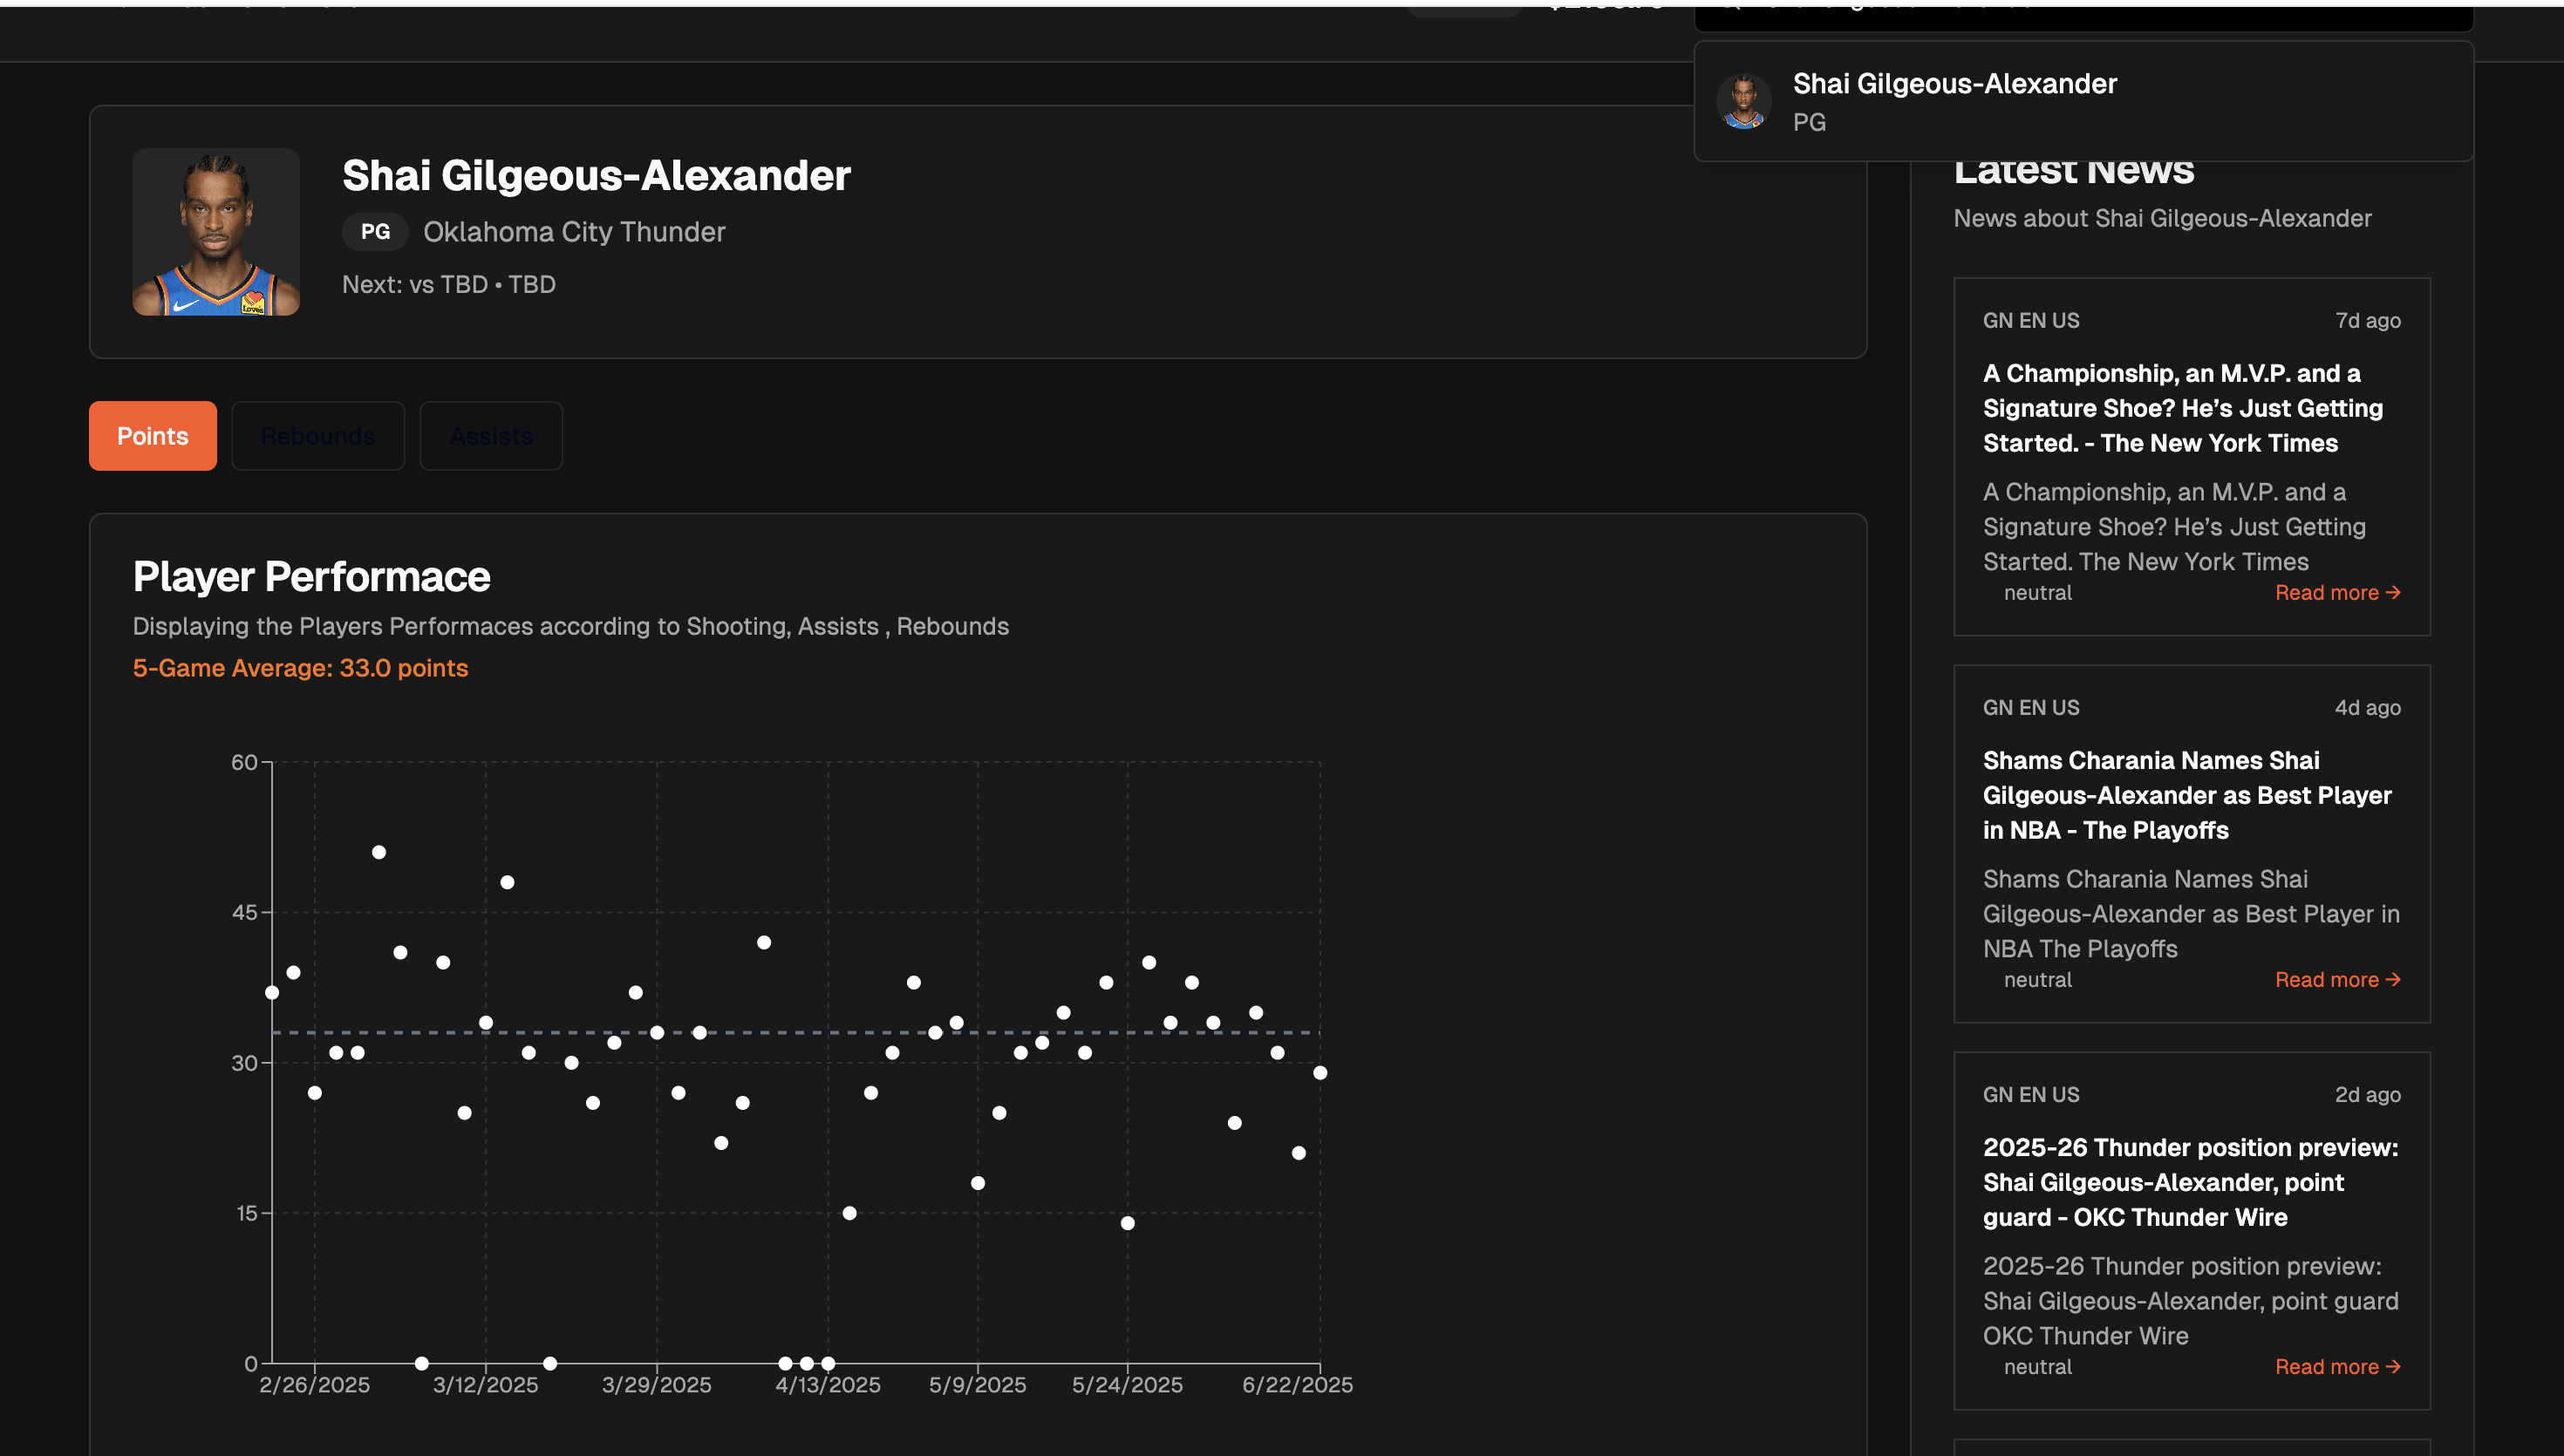Click the last data point near 6/22/2025

[1320, 1073]
